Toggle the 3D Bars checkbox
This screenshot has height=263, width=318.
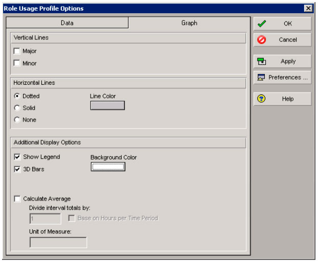(x=17, y=169)
